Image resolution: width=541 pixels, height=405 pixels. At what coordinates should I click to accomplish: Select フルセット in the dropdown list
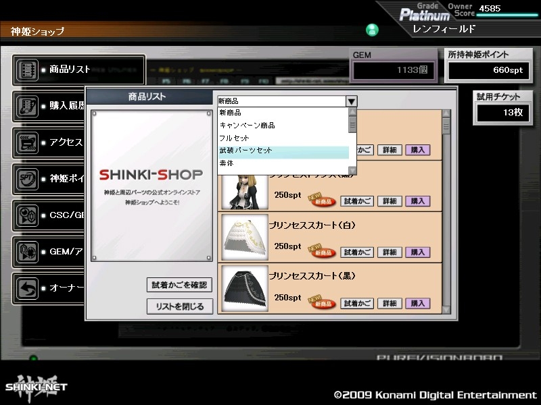pyautogui.click(x=283, y=138)
